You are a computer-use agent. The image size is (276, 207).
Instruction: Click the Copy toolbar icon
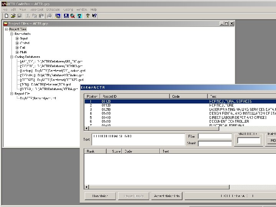coord(35,16)
